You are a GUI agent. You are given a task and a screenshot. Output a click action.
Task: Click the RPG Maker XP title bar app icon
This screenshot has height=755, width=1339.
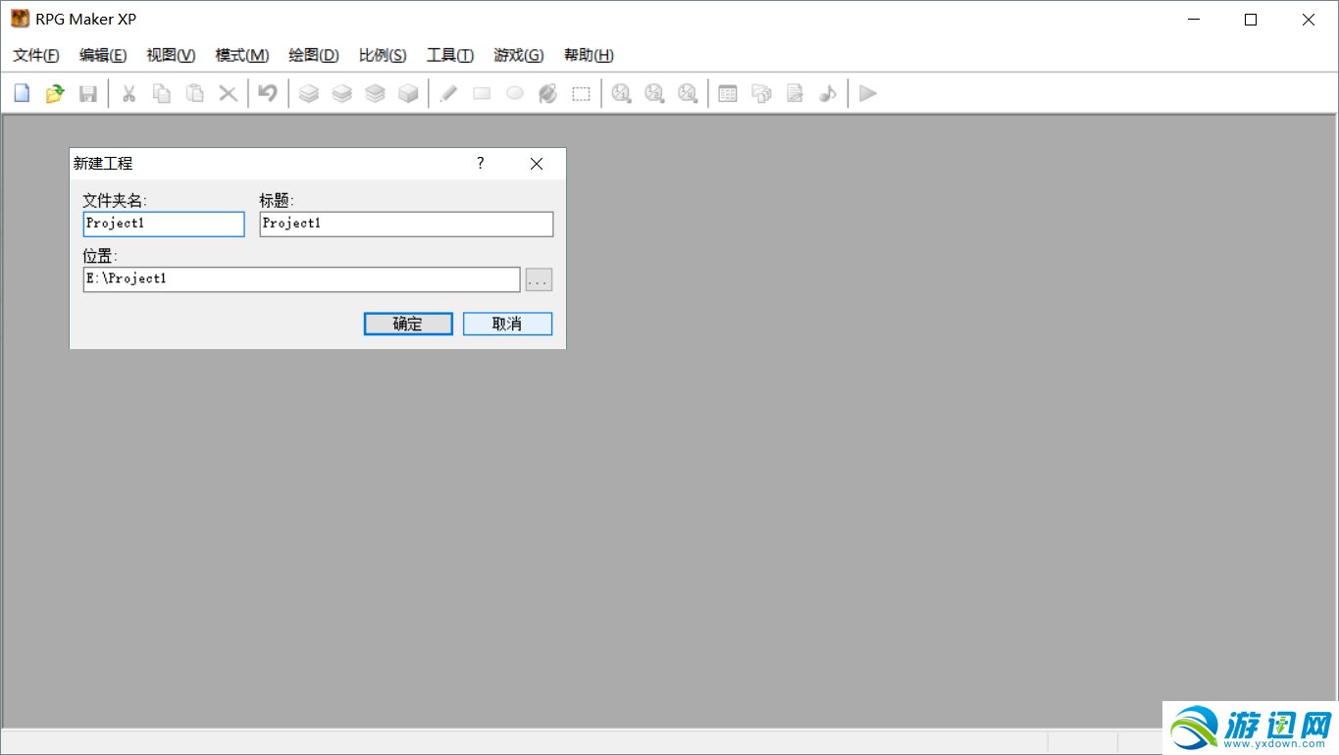point(20,19)
